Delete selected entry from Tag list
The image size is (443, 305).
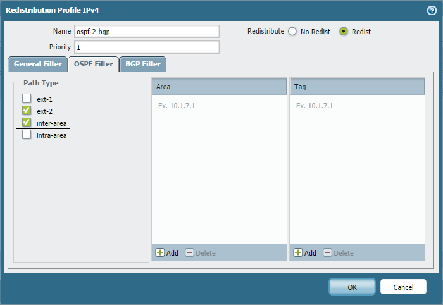[338, 252]
